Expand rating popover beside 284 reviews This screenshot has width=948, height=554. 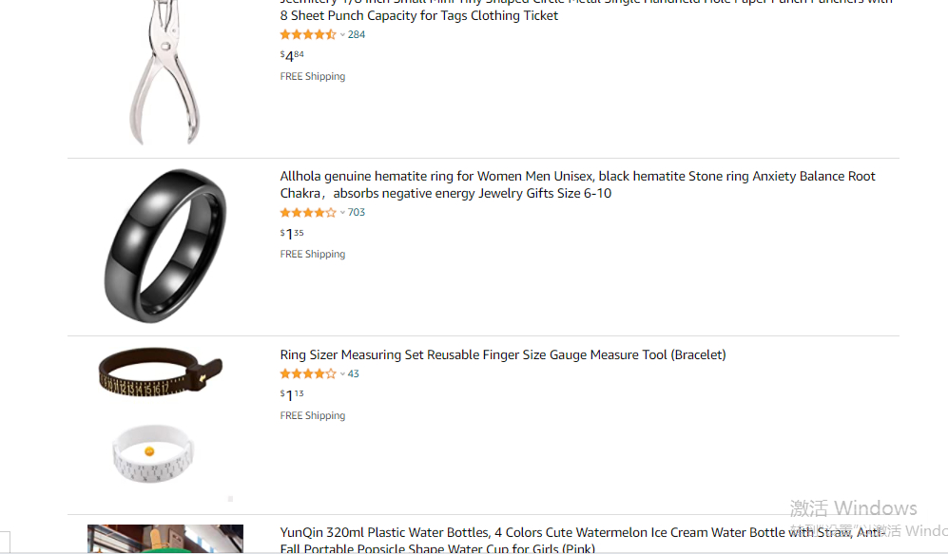click(342, 35)
